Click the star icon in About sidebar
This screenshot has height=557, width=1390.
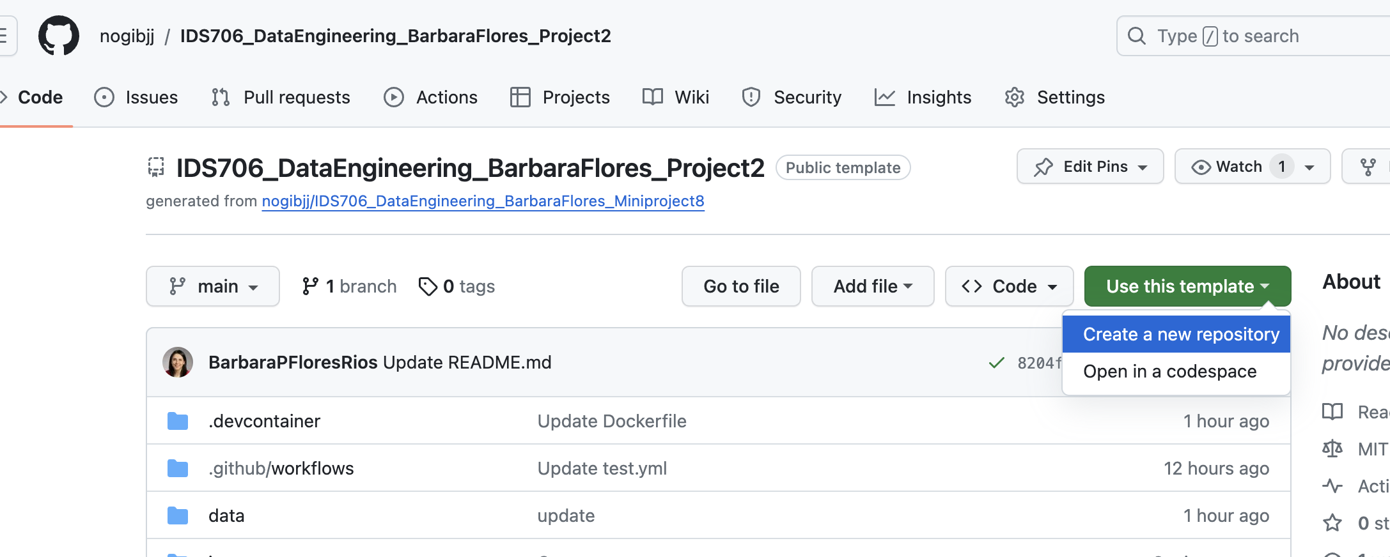(x=1332, y=523)
